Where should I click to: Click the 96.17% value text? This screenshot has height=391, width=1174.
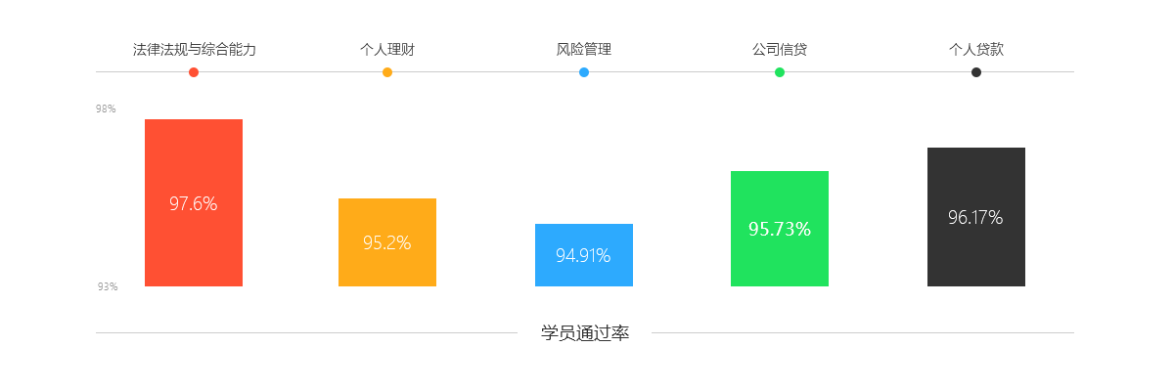976,218
